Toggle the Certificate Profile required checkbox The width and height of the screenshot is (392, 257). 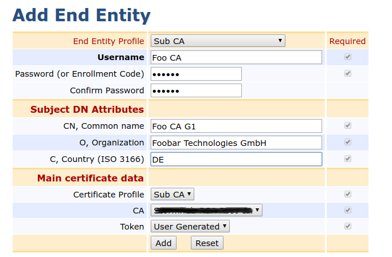[x=347, y=195]
